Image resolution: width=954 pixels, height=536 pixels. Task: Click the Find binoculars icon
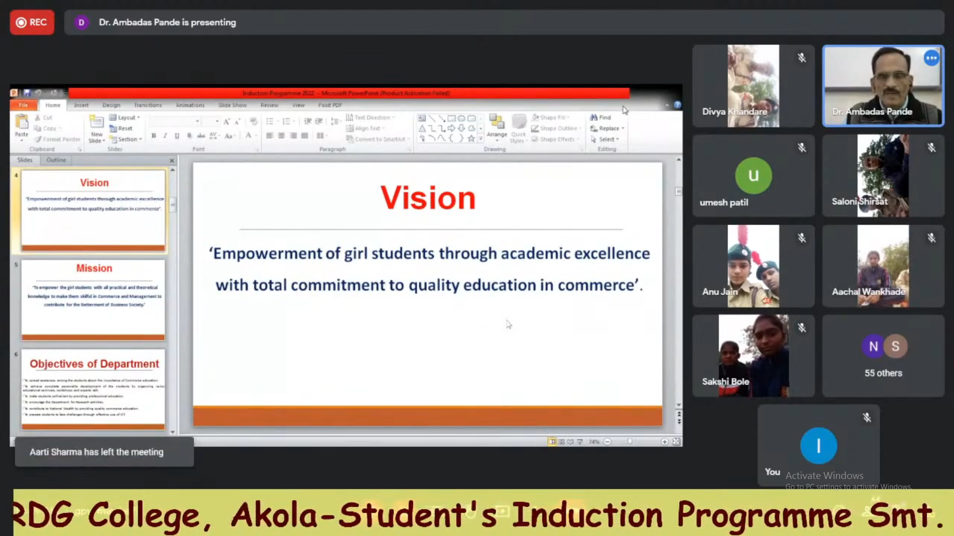coord(594,118)
